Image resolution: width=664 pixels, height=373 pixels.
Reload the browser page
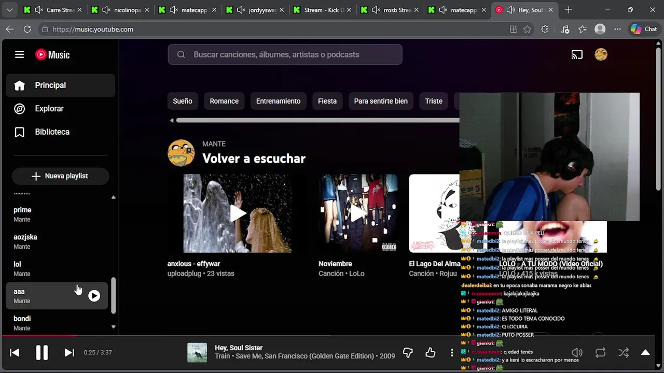(27, 29)
